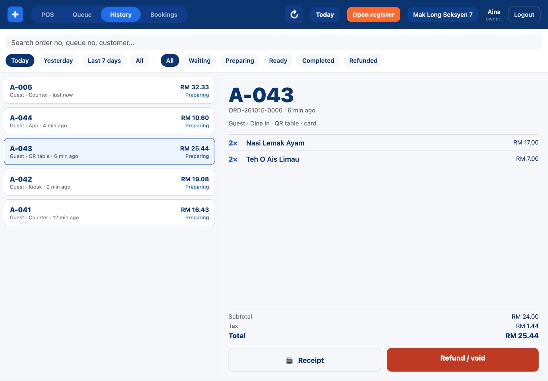Click the RM 17.00 item price
548x381 pixels.
[526, 142]
